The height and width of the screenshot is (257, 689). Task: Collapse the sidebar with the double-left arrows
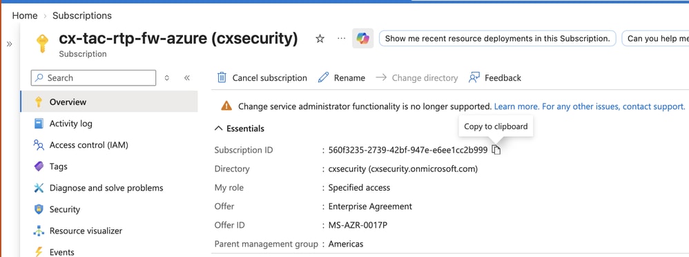[187, 78]
